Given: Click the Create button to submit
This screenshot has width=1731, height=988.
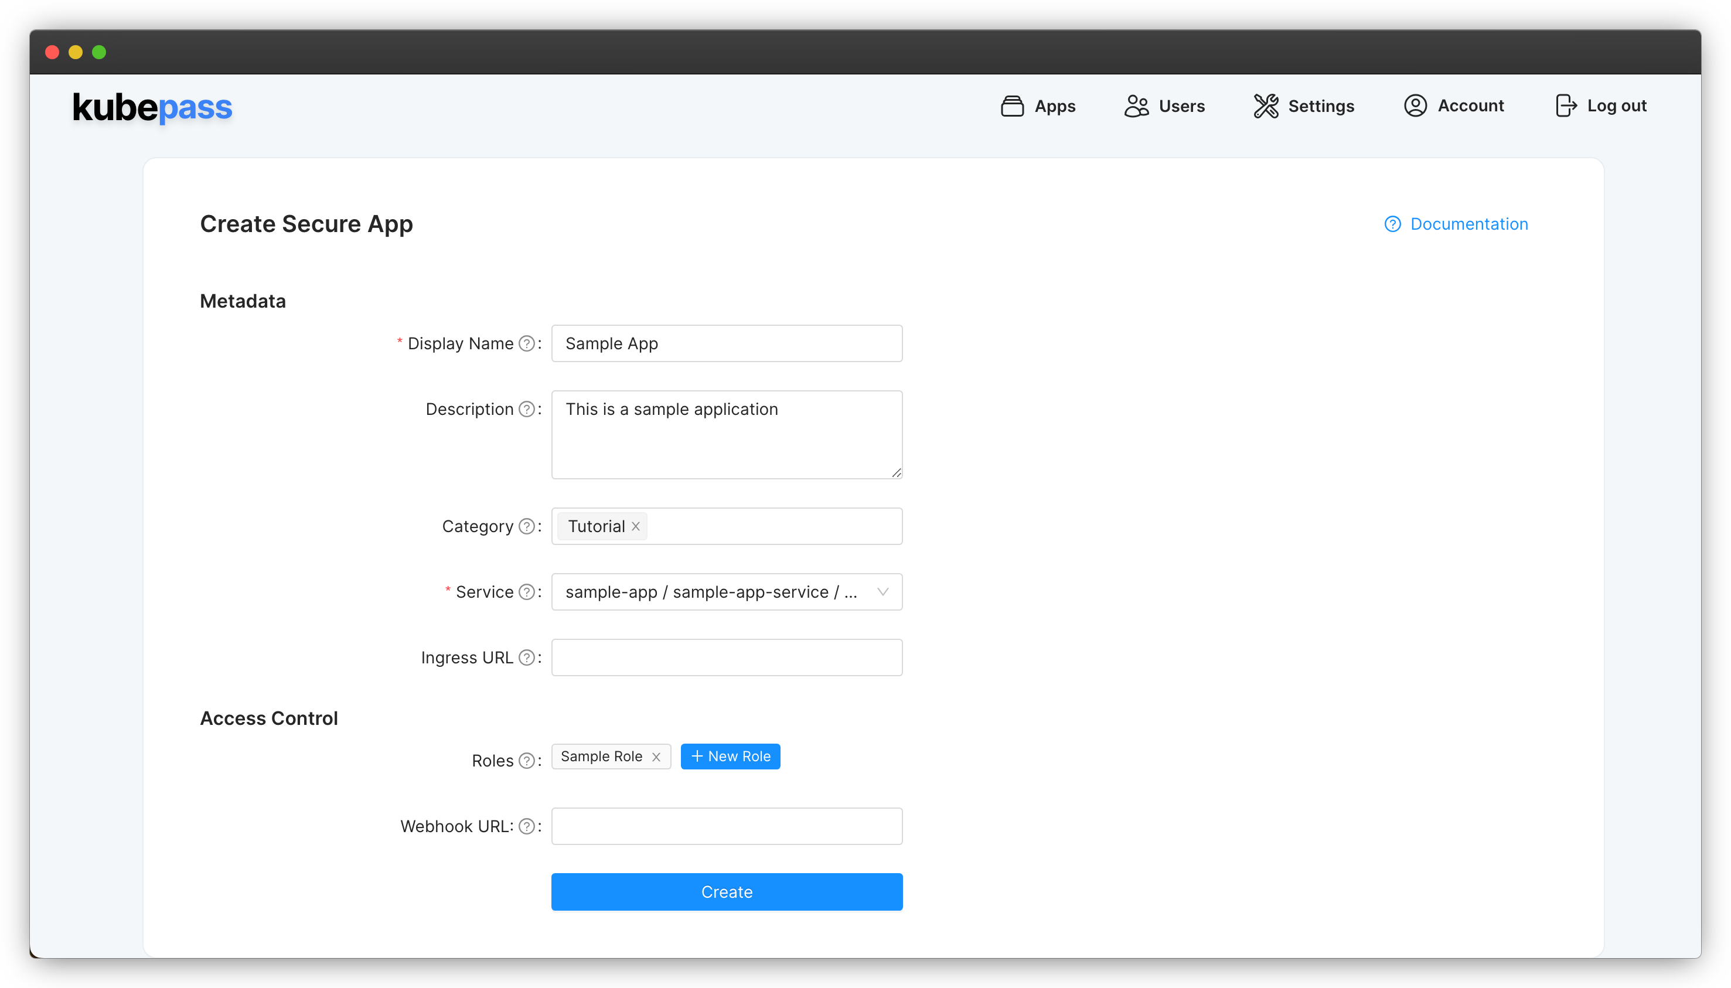Looking at the screenshot, I should tap(726, 892).
